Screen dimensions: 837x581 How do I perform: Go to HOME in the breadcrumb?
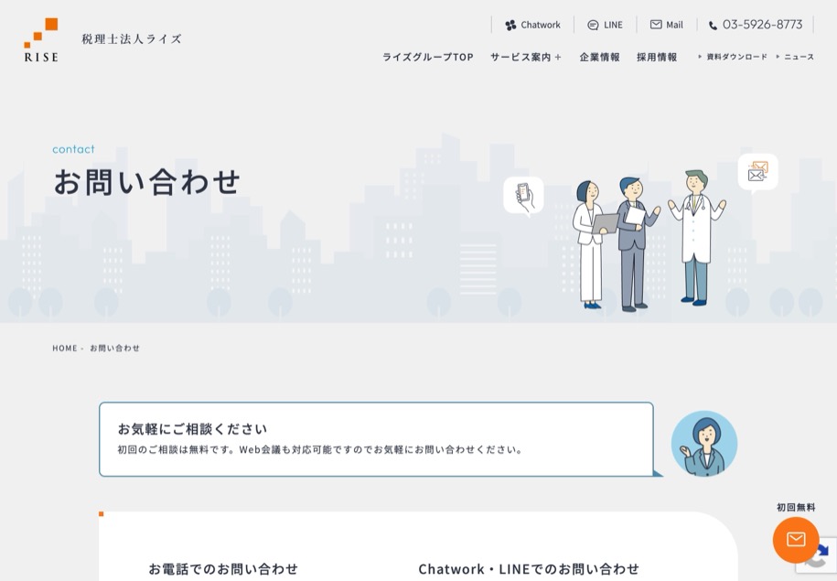(x=65, y=349)
